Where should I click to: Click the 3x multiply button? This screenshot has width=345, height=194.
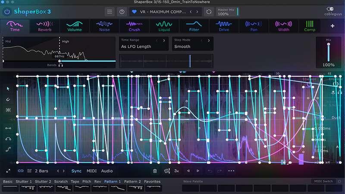click(176, 171)
